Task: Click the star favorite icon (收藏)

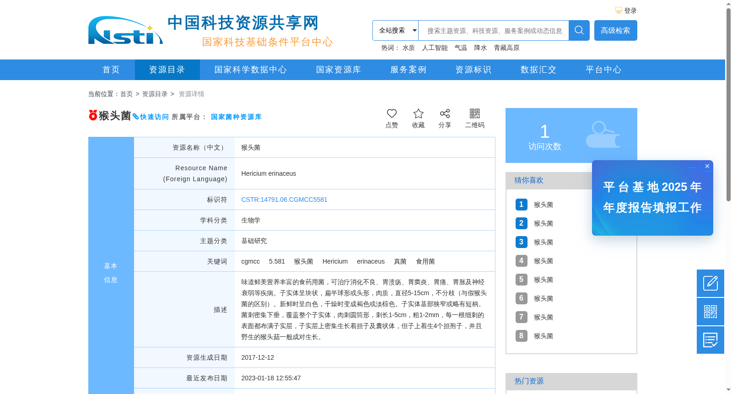Action: click(x=418, y=113)
